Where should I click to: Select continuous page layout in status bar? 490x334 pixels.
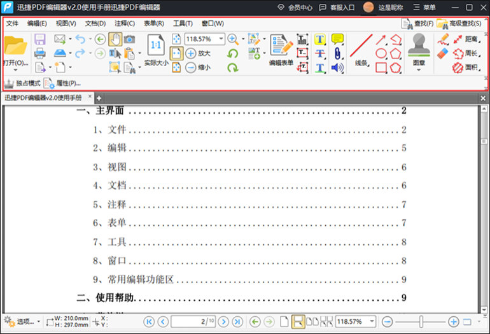(x=298, y=321)
